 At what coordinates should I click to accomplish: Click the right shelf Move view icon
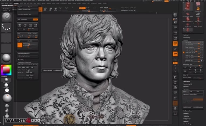175,77
